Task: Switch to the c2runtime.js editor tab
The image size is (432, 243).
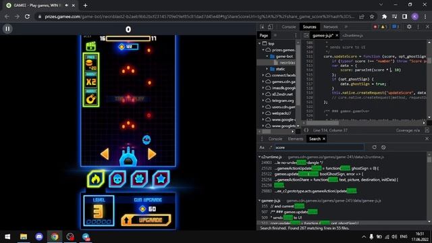Action: coord(352,35)
